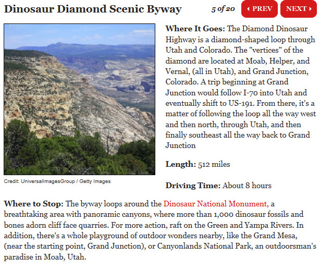320x270 pixels.
Task: Click the "5 of 20" slide counter
Action: (224, 9)
